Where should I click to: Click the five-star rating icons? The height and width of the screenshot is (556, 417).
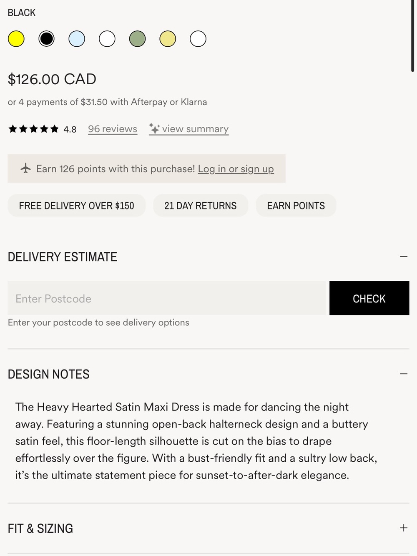33,129
